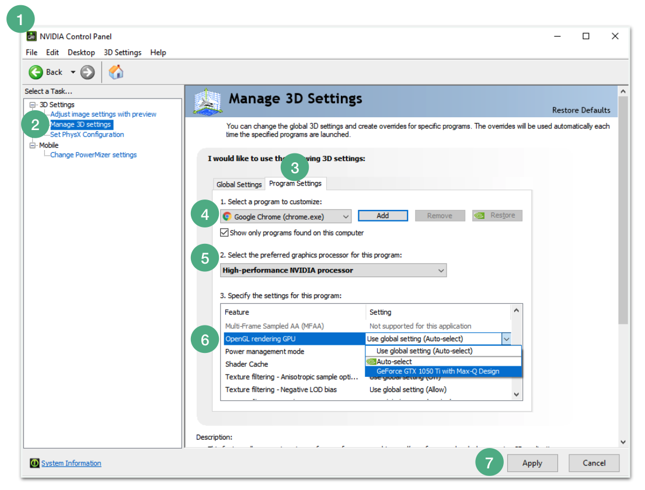Maximize the NVIDIA Control Panel window
The image size is (645, 490).
(x=586, y=36)
